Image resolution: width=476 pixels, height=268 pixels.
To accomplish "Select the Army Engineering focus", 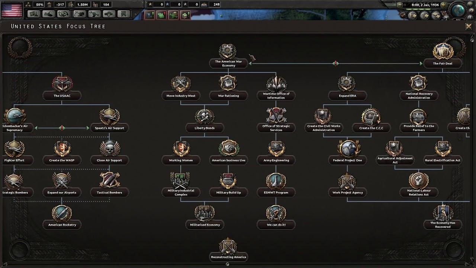I will (276, 153).
